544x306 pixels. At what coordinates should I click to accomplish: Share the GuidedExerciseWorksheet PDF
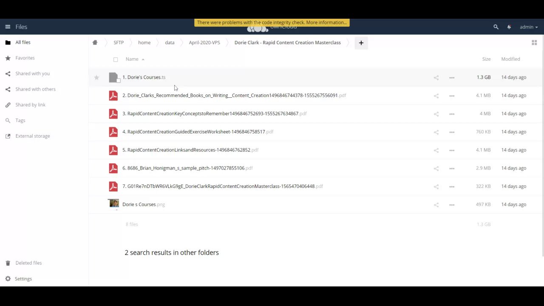436,132
